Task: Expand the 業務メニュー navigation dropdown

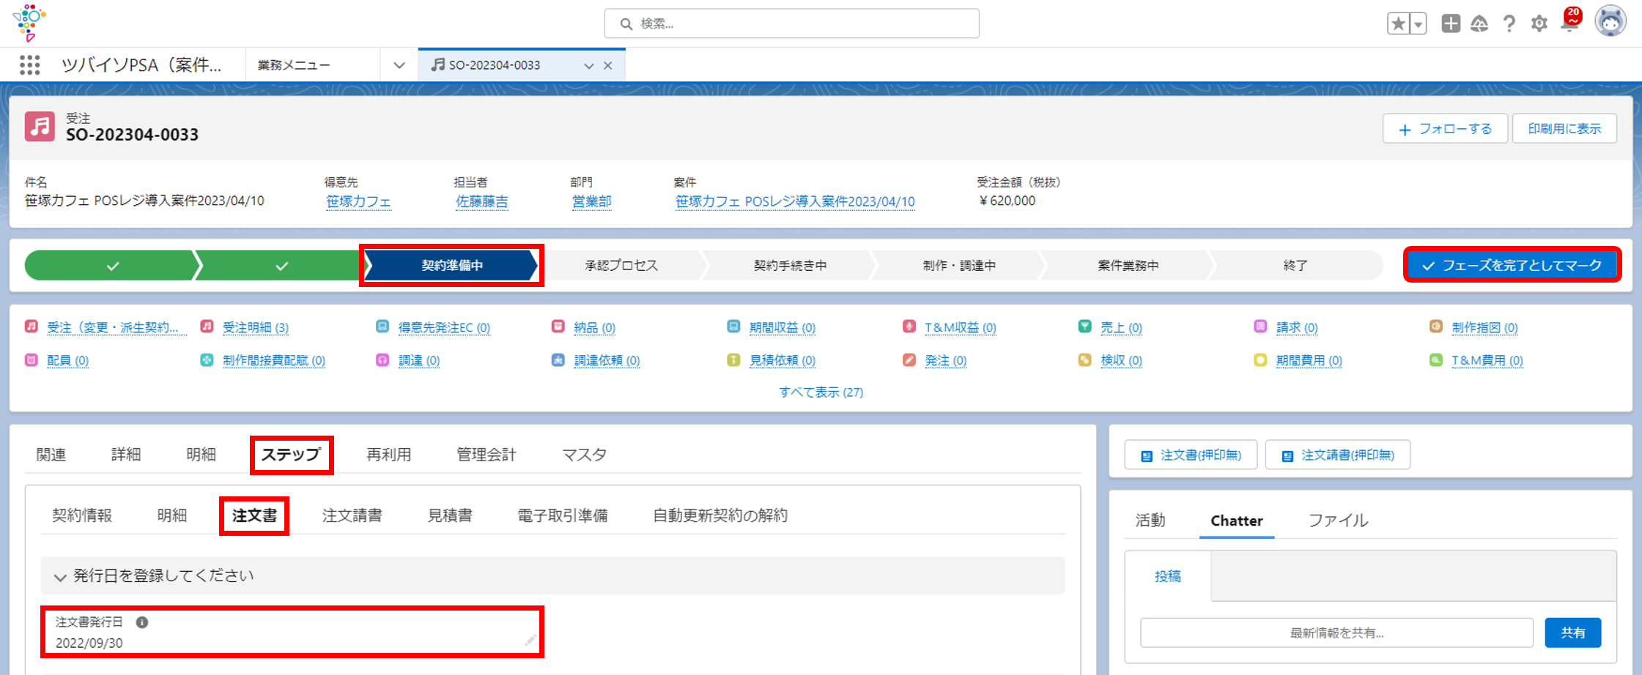Action: 399,65
